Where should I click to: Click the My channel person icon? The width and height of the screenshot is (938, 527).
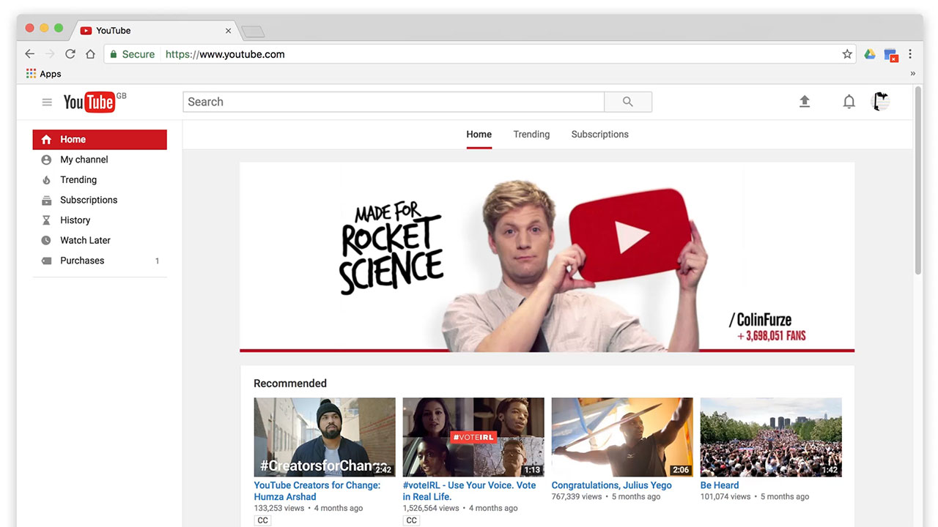46,160
